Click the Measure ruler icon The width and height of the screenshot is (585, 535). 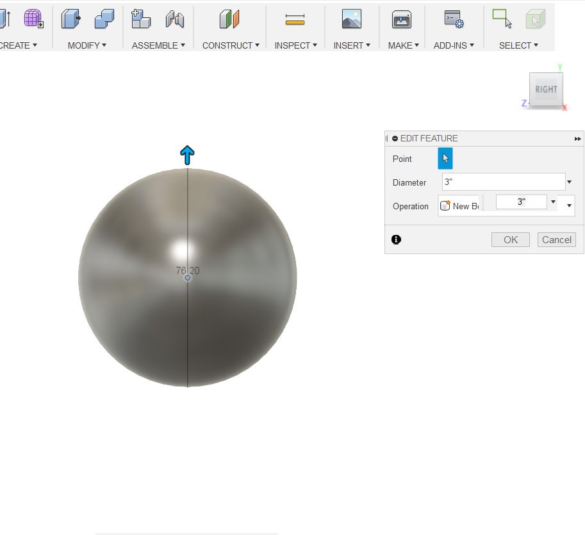[295, 20]
